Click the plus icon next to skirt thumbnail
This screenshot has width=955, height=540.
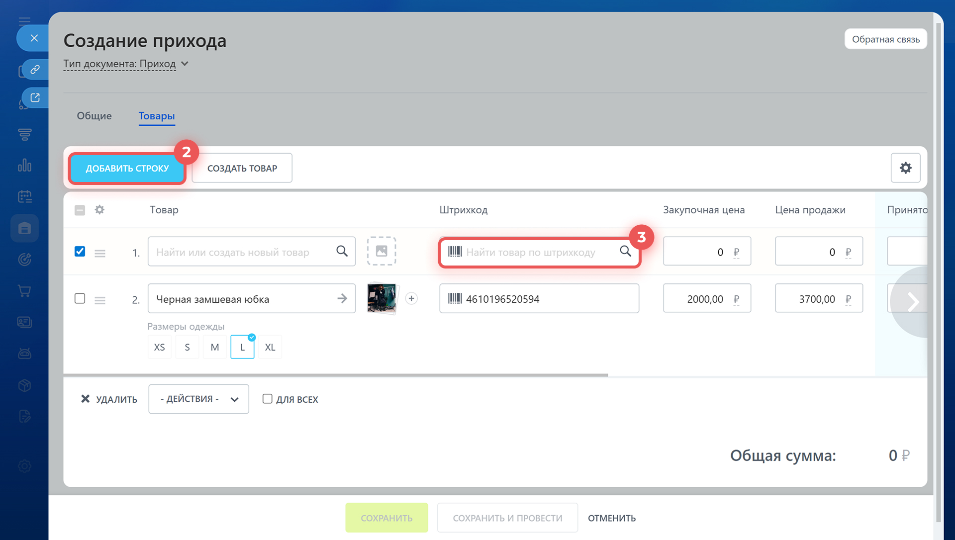[x=411, y=298]
